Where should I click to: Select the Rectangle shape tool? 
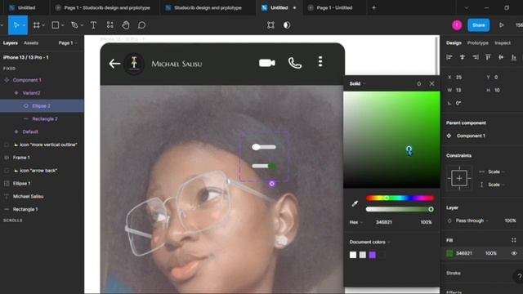(x=56, y=25)
